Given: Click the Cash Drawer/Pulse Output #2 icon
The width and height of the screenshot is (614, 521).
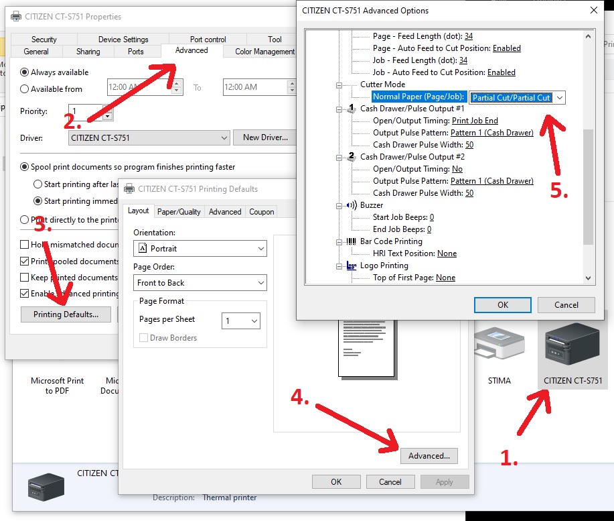Looking at the screenshot, I should click(352, 156).
